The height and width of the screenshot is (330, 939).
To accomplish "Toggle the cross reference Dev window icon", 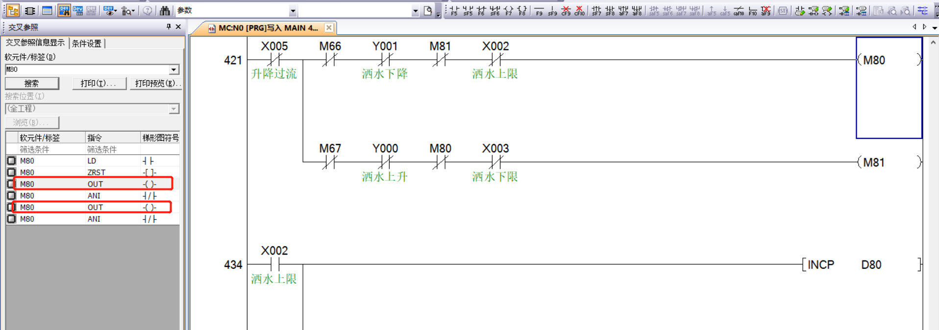I will 64,10.
